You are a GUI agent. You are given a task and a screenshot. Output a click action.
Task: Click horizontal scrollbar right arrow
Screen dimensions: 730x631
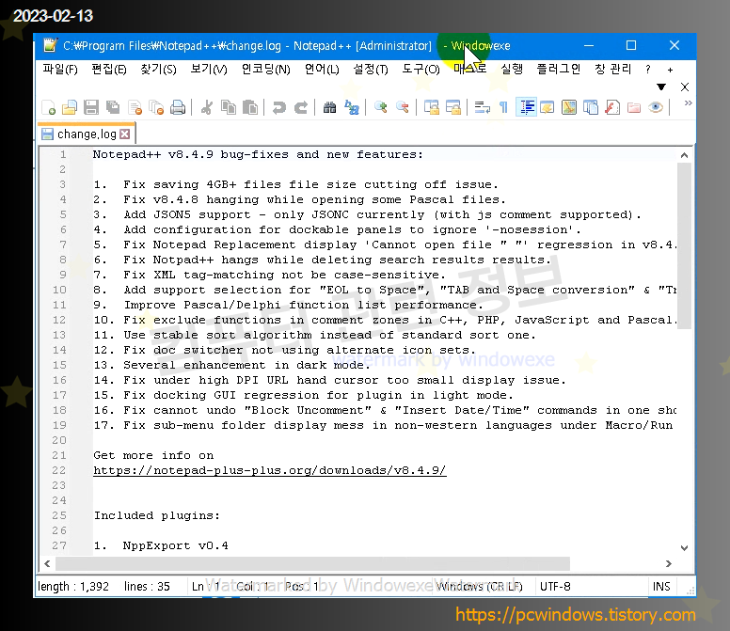(669, 563)
